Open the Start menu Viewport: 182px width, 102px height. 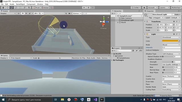coord(3,100)
